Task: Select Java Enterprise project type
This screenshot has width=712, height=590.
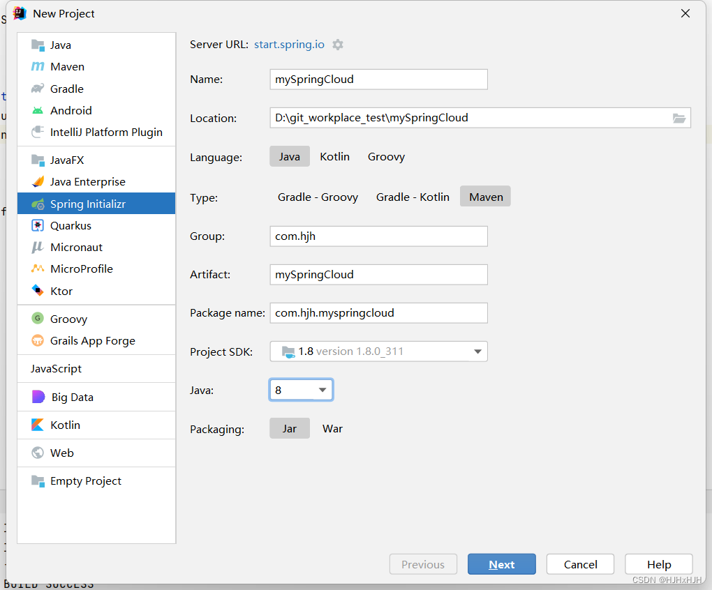Action: [96, 182]
